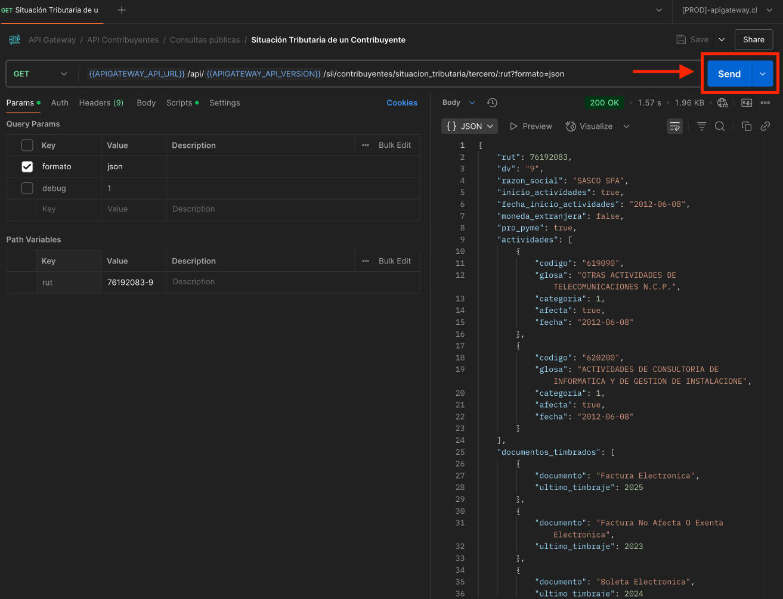Click the Visualize button
Viewport: 783px width, 599px height.
(589, 126)
